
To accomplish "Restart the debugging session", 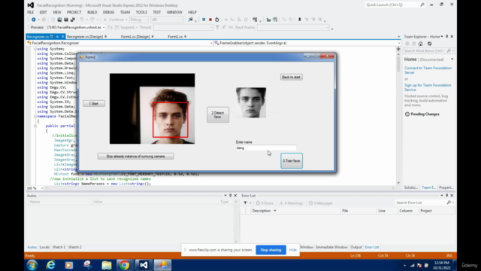I will tap(217, 20).
